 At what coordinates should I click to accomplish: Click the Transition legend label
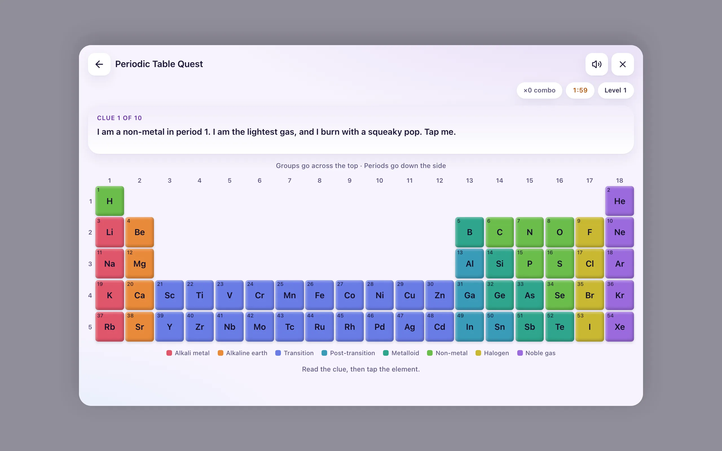(299, 353)
